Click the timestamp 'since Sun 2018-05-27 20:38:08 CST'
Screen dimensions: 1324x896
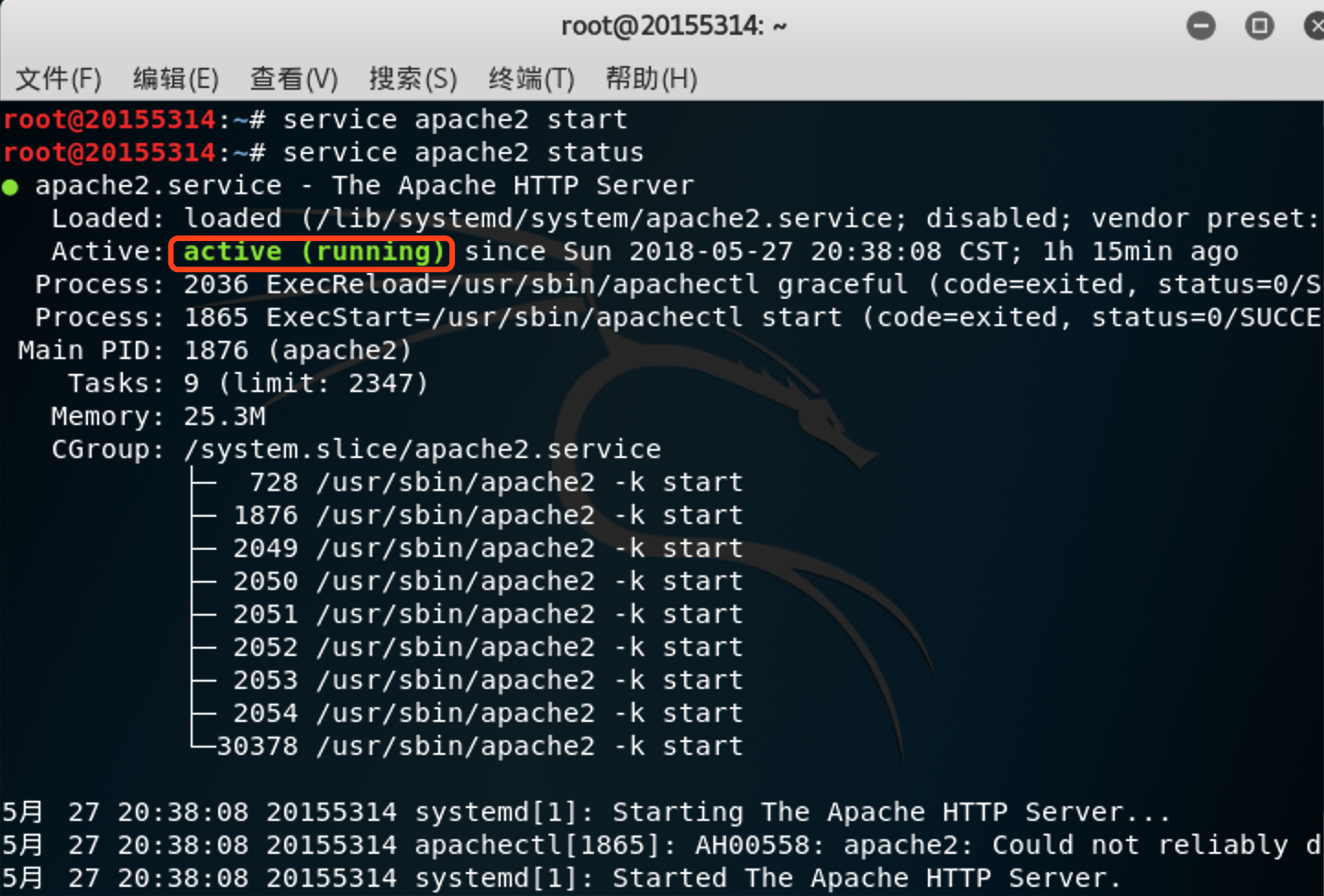739,252
